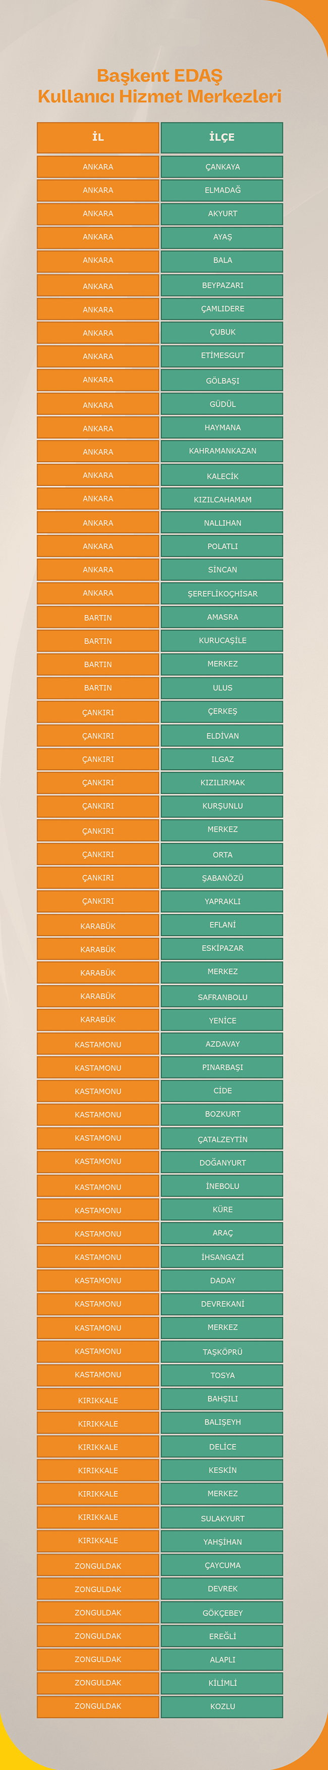Select the ÇANKAYA district cell
Screen dimensions: 328x1770
pos(222,167)
